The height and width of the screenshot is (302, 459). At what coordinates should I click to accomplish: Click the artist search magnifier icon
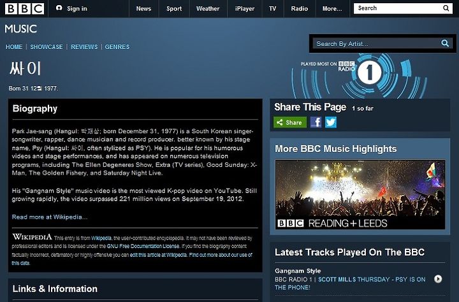(x=445, y=43)
